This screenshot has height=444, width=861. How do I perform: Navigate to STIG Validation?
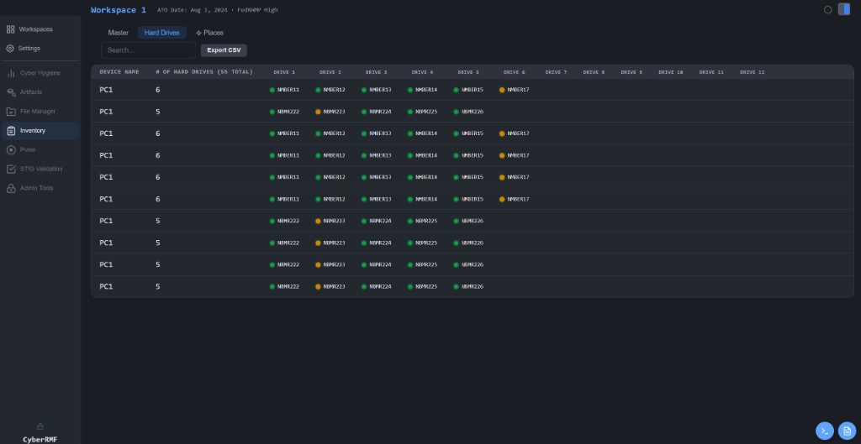click(40, 169)
